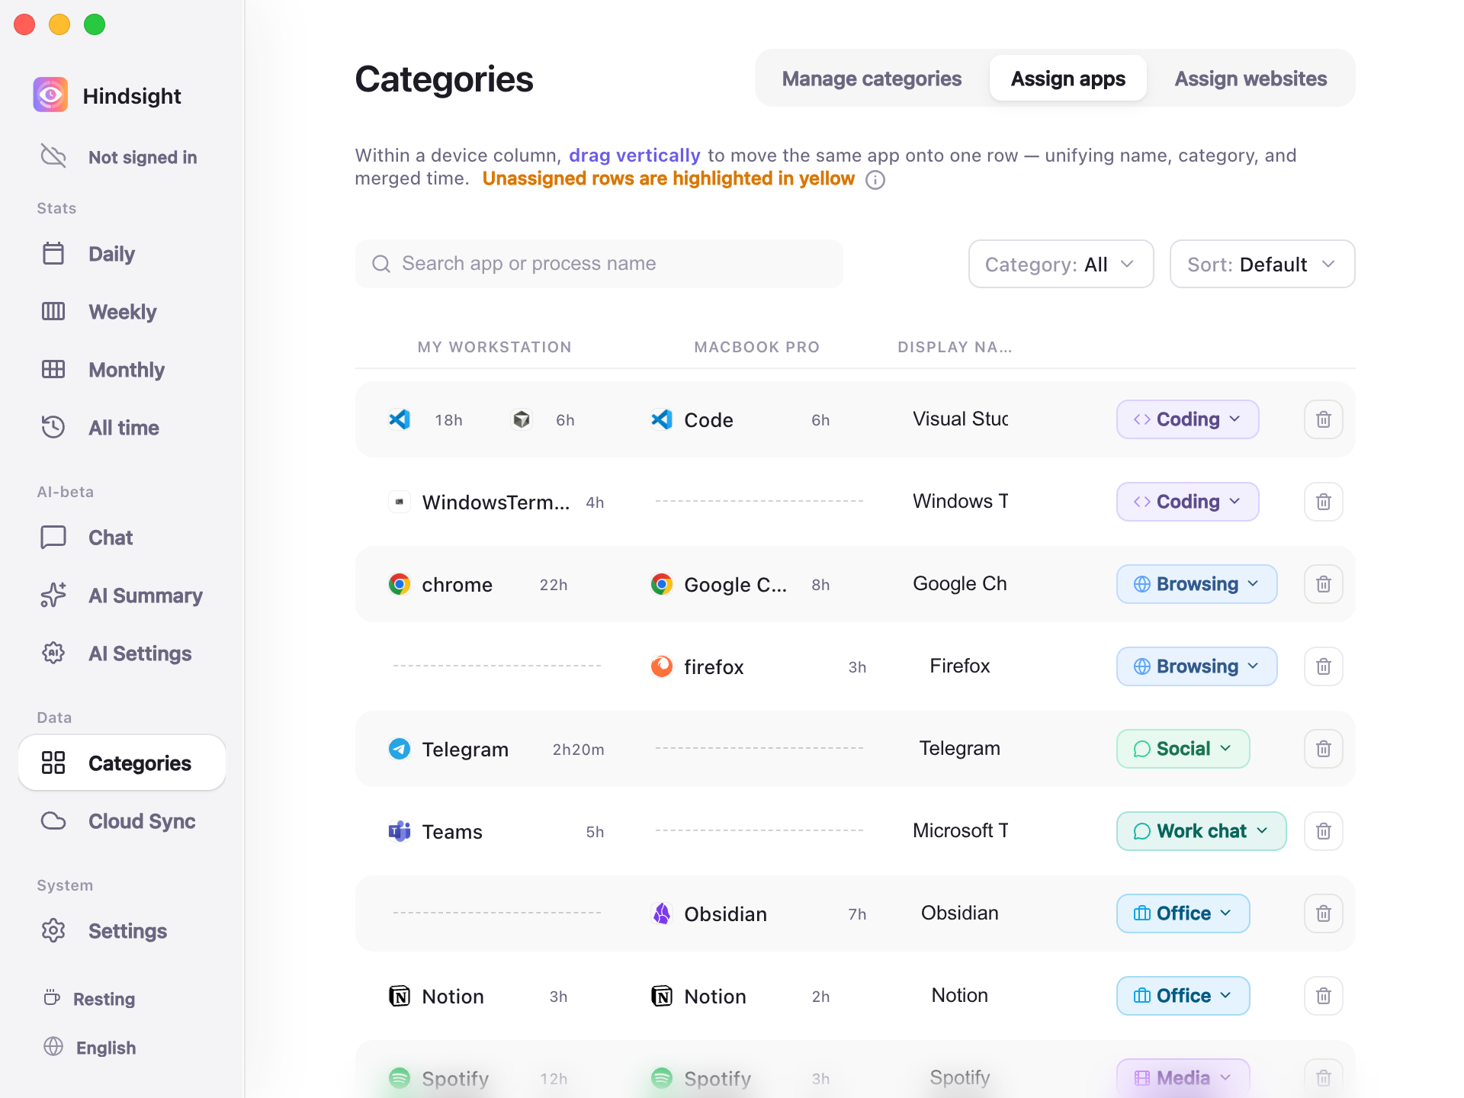
Task: Click the dark cube app icon with 6h
Action: [522, 419]
